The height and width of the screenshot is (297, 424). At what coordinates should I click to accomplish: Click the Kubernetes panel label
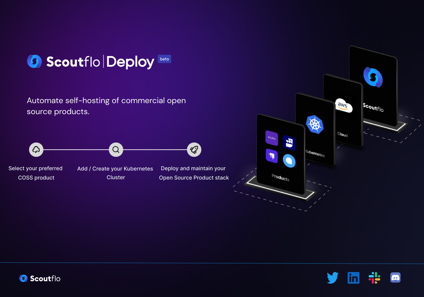[x=314, y=153]
